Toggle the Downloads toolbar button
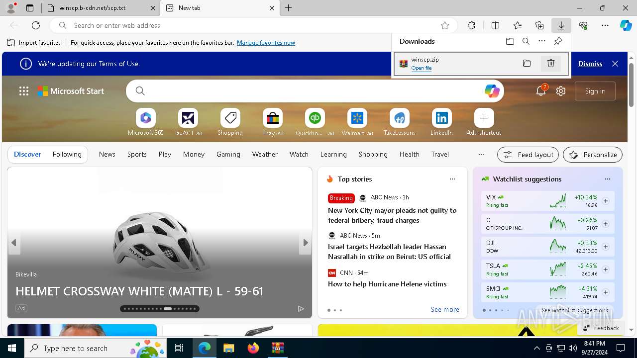 coord(561,25)
